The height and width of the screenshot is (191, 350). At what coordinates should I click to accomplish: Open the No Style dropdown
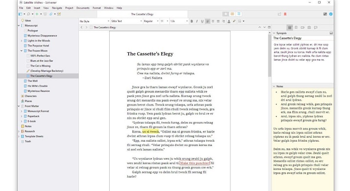94,21
